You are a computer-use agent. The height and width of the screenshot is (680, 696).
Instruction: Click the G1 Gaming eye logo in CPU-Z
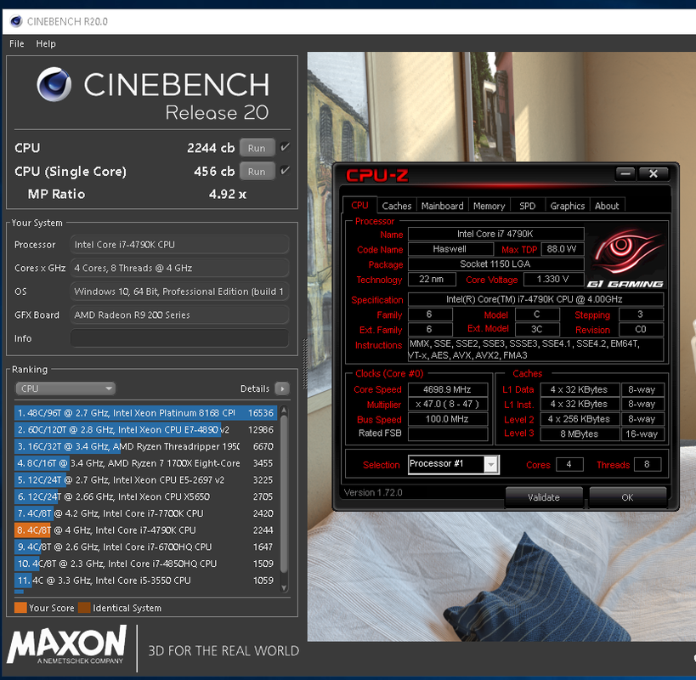[625, 257]
